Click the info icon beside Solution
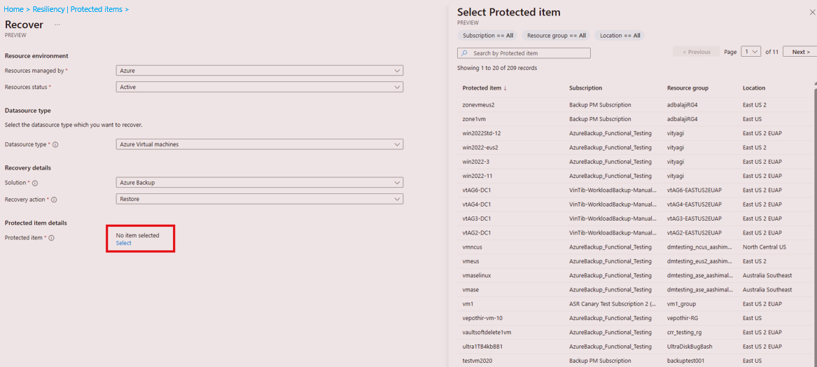817x367 pixels. [36, 183]
